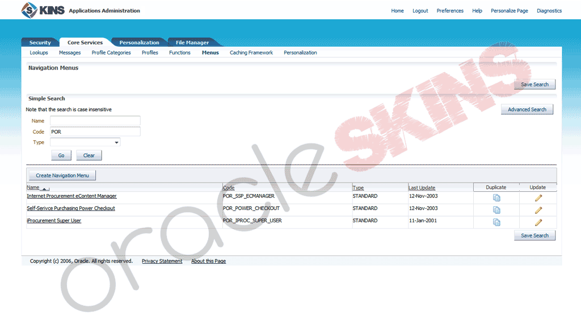
Task: Sort by the Last Update column header
Action: tap(422, 188)
